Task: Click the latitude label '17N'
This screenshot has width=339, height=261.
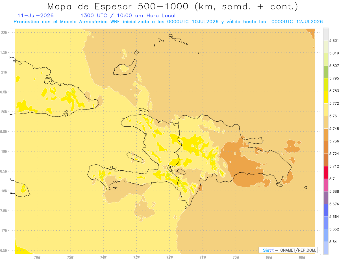Action: click(4, 231)
